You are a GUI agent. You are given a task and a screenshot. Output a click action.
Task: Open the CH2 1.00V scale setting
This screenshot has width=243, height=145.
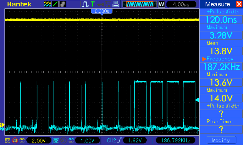click(x=87, y=141)
